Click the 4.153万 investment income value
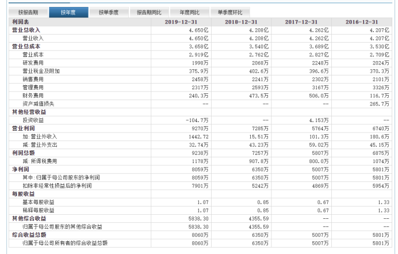Screen dimensions: 398x254 pyautogui.click(x=319, y=120)
